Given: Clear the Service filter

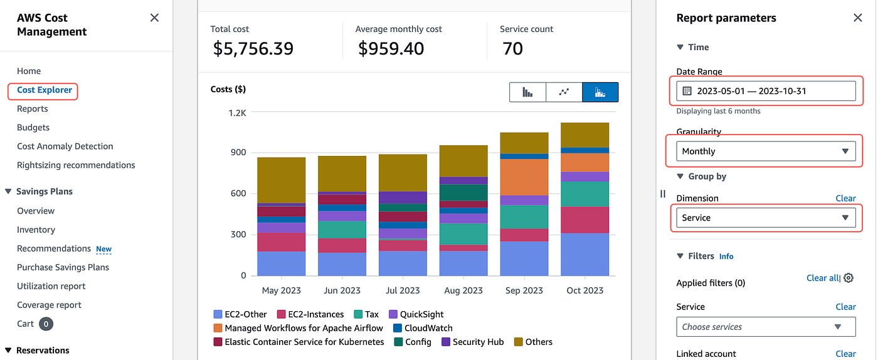Looking at the screenshot, I should point(845,307).
